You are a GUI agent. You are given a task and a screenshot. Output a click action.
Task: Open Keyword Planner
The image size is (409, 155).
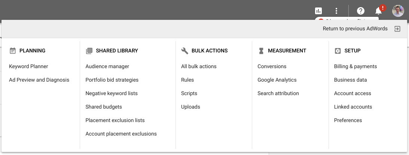pyautogui.click(x=28, y=66)
